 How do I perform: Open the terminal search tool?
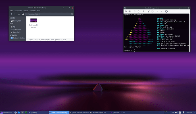pos(144,12)
